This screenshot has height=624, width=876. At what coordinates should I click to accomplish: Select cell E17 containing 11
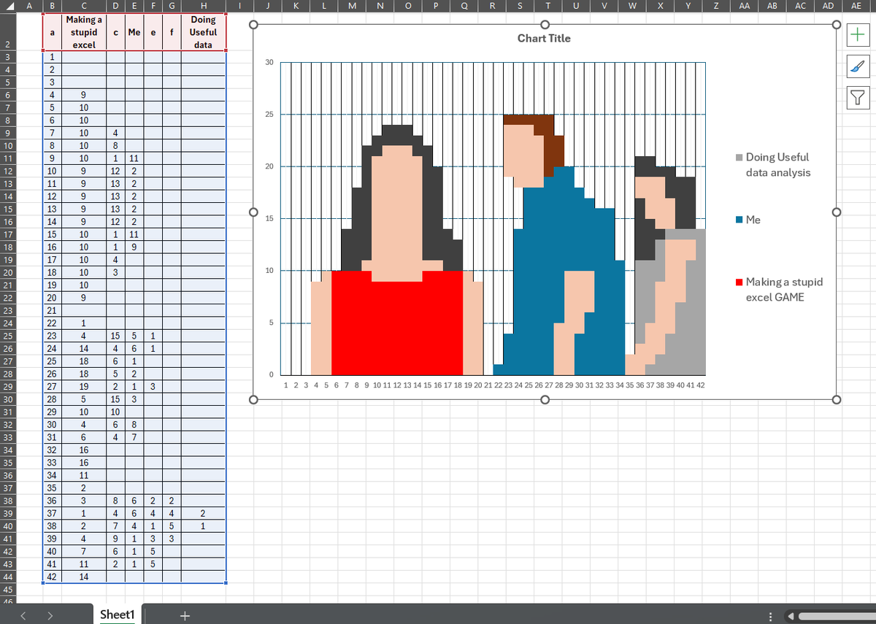pos(134,234)
